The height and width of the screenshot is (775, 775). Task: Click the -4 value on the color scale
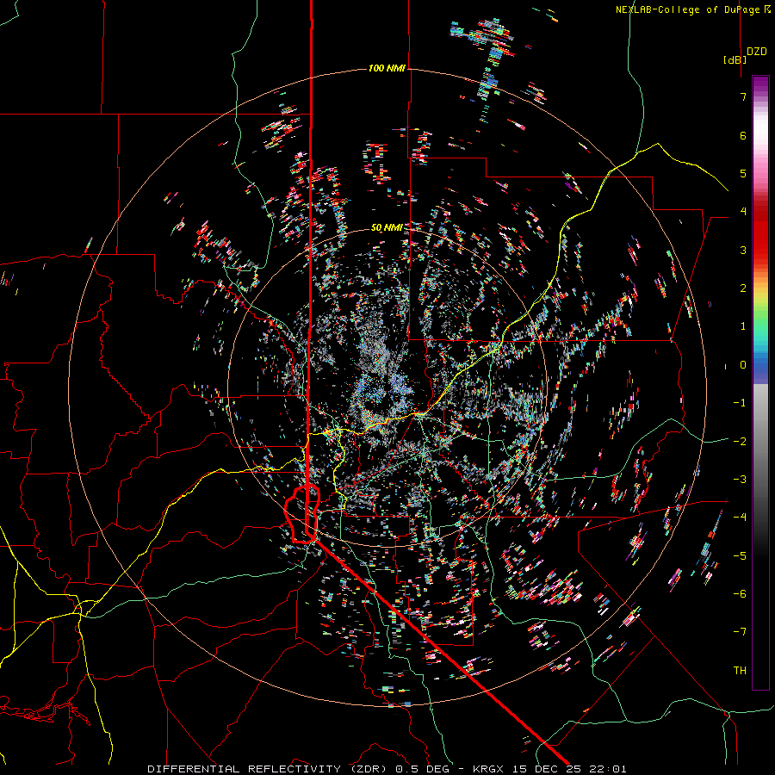tap(740, 518)
